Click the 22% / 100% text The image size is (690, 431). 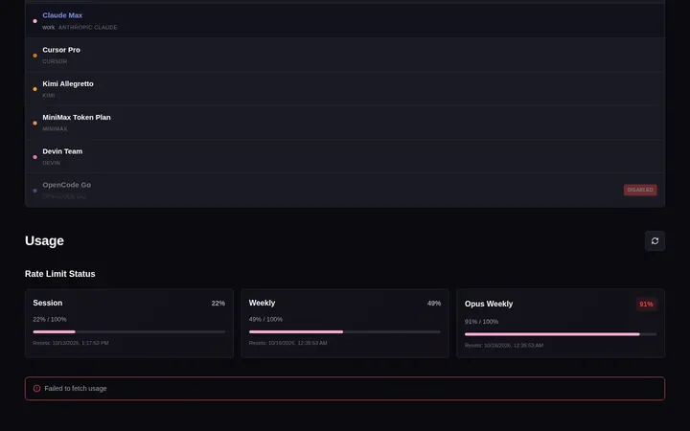coord(50,319)
